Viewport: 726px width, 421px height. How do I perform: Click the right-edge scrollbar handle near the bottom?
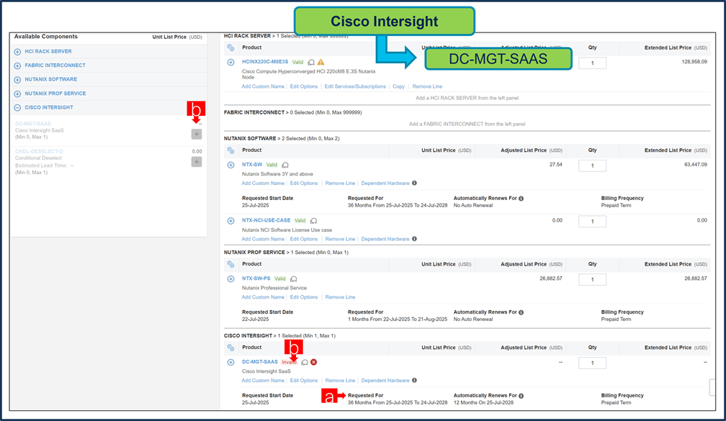tap(712, 387)
